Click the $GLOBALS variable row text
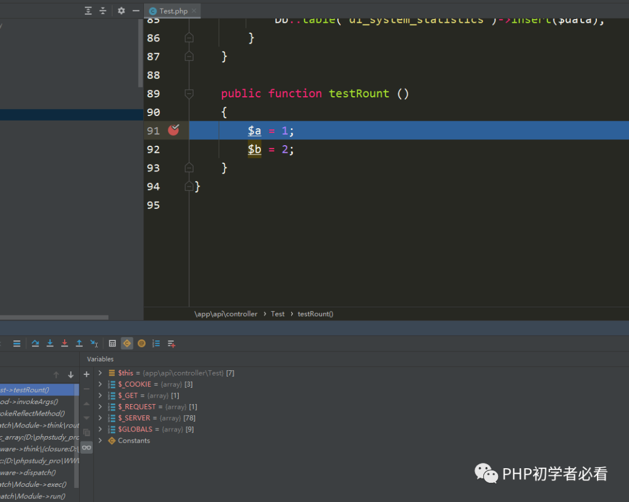629x502 pixels. 156,429
